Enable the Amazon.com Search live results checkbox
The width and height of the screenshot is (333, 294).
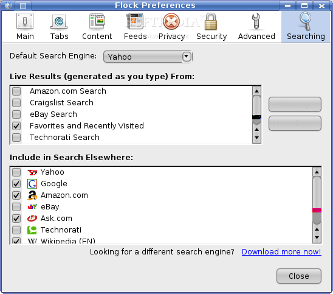click(x=16, y=91)
